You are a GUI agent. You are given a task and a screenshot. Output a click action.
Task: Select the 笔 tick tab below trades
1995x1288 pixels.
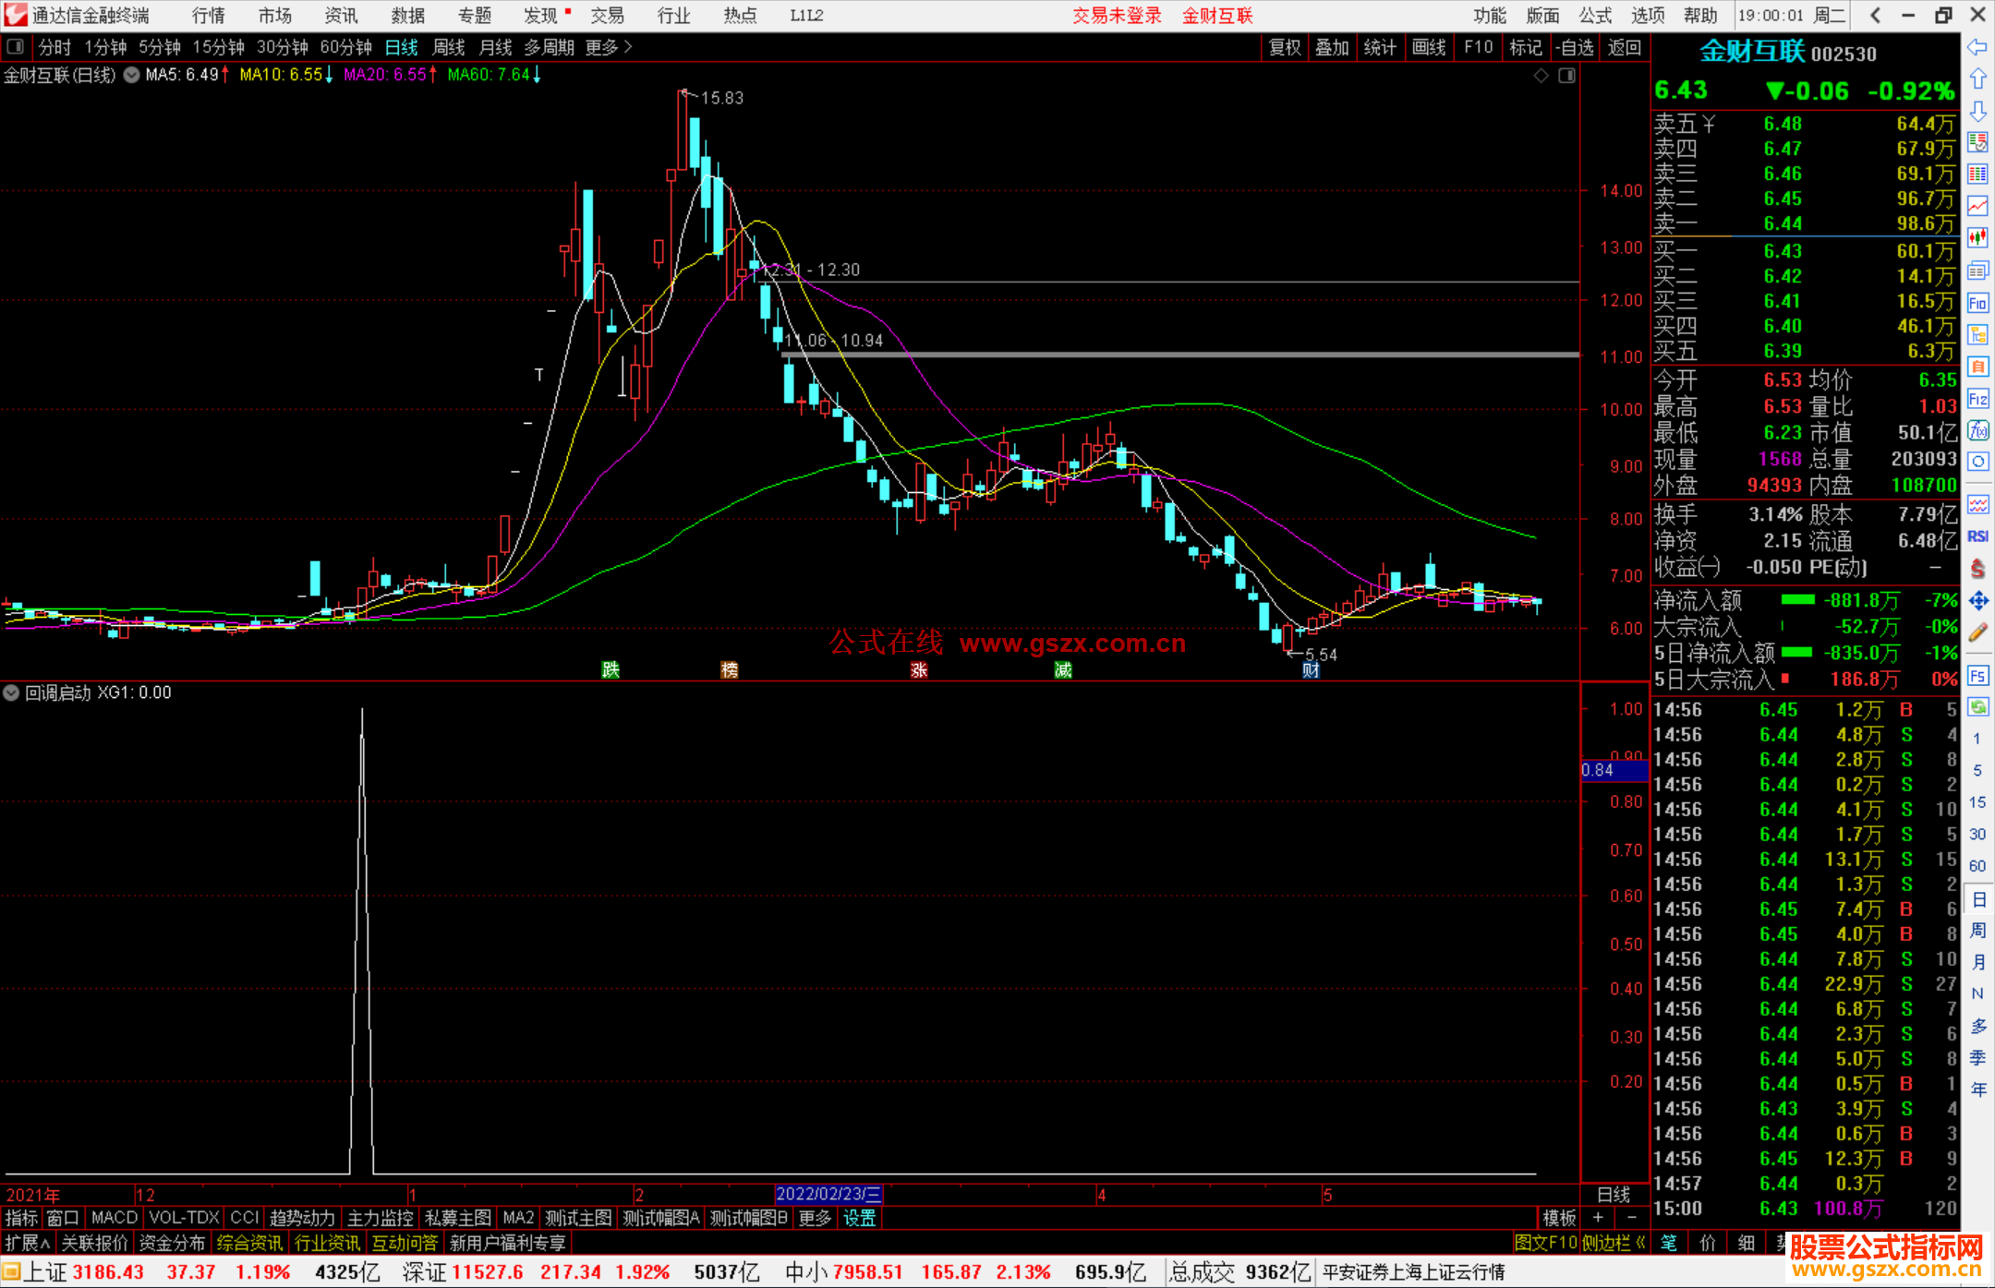point(1668,1243)
